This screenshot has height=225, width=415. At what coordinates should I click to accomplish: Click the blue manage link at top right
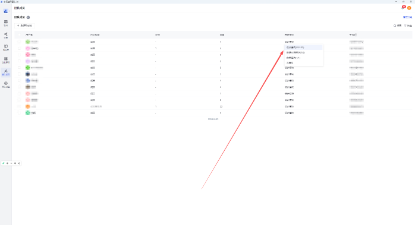(407, 17)
